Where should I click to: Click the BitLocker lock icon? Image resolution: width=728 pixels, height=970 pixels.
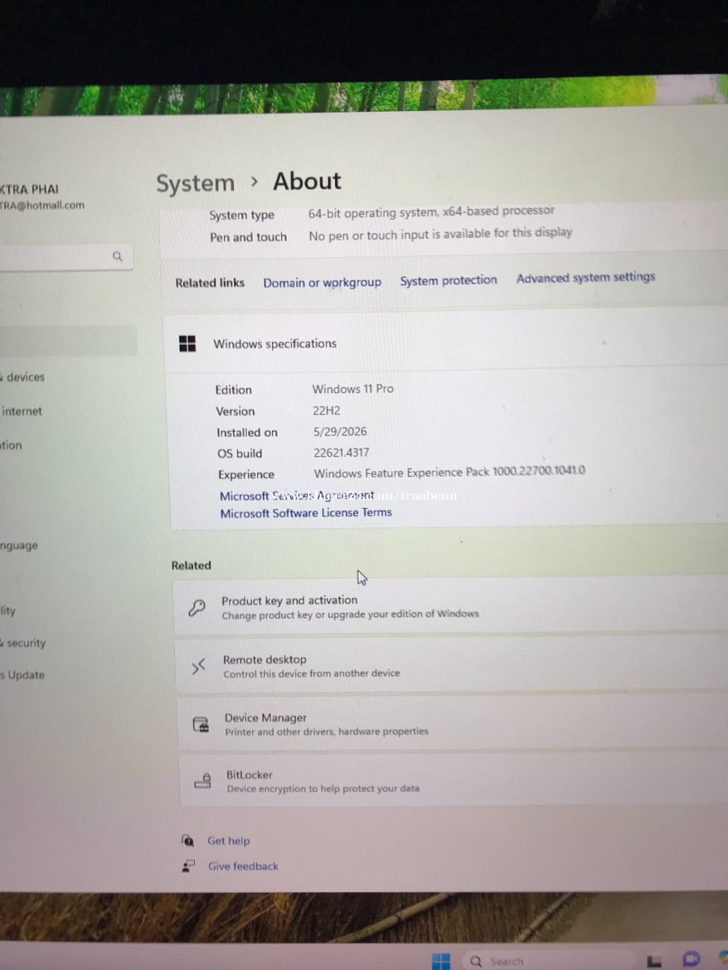(x=202, y=781)
